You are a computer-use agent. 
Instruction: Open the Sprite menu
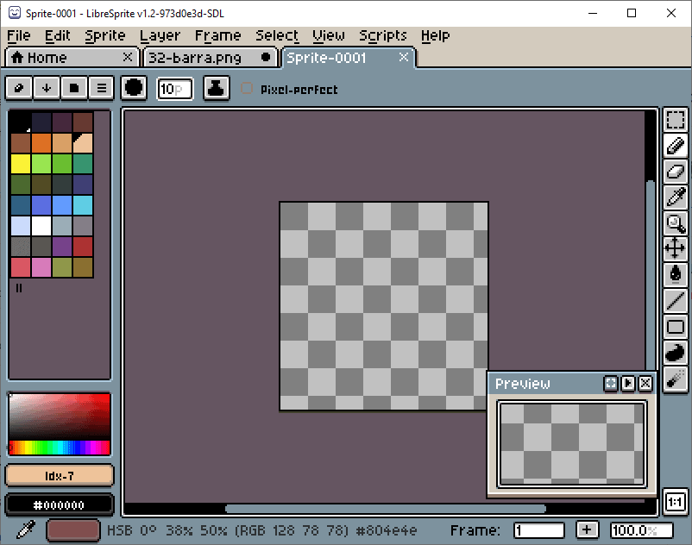[105, 35]
